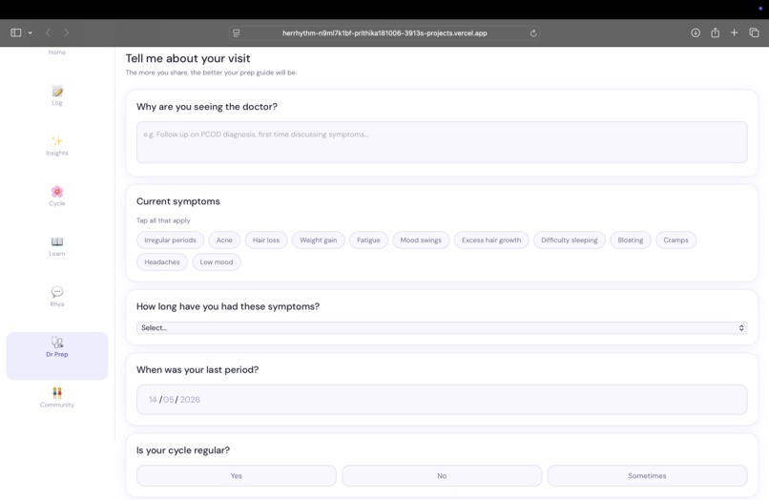Toggle the Excess hair growth chip
Image resolution: width=769 pixels, height=500 pixels.
pos(491,240)
